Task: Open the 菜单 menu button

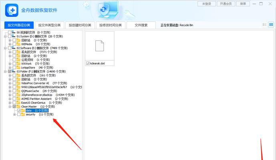Action: tap(243, 4)
